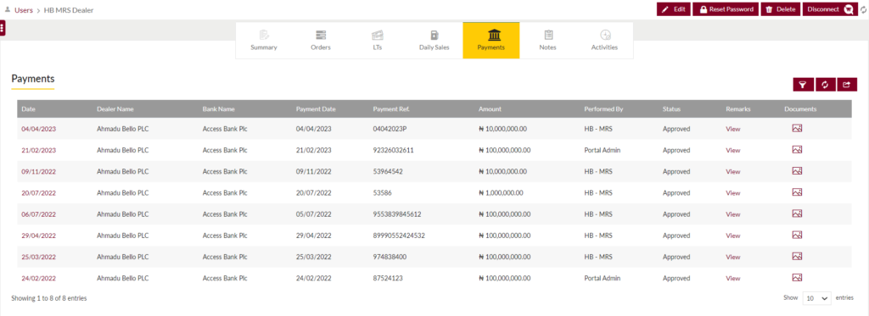Open payment dated 25/03/2022
The width and height of the screenshot is (869, 316).
[39, 257]
